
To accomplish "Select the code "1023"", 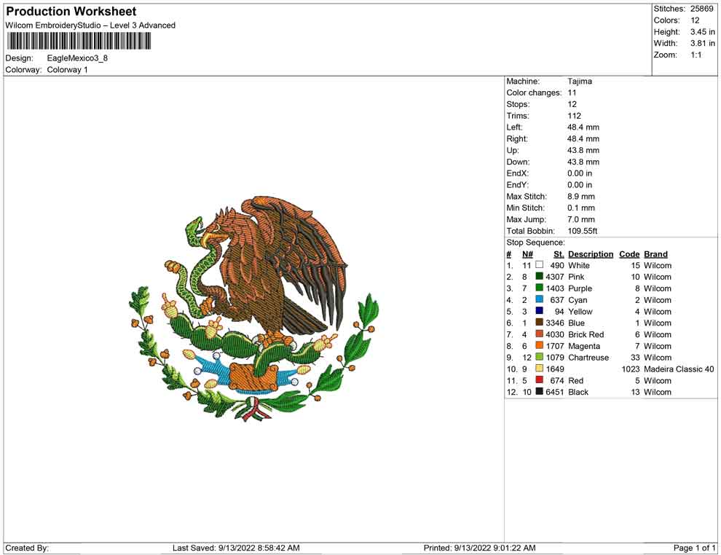I will click(631, 369).
